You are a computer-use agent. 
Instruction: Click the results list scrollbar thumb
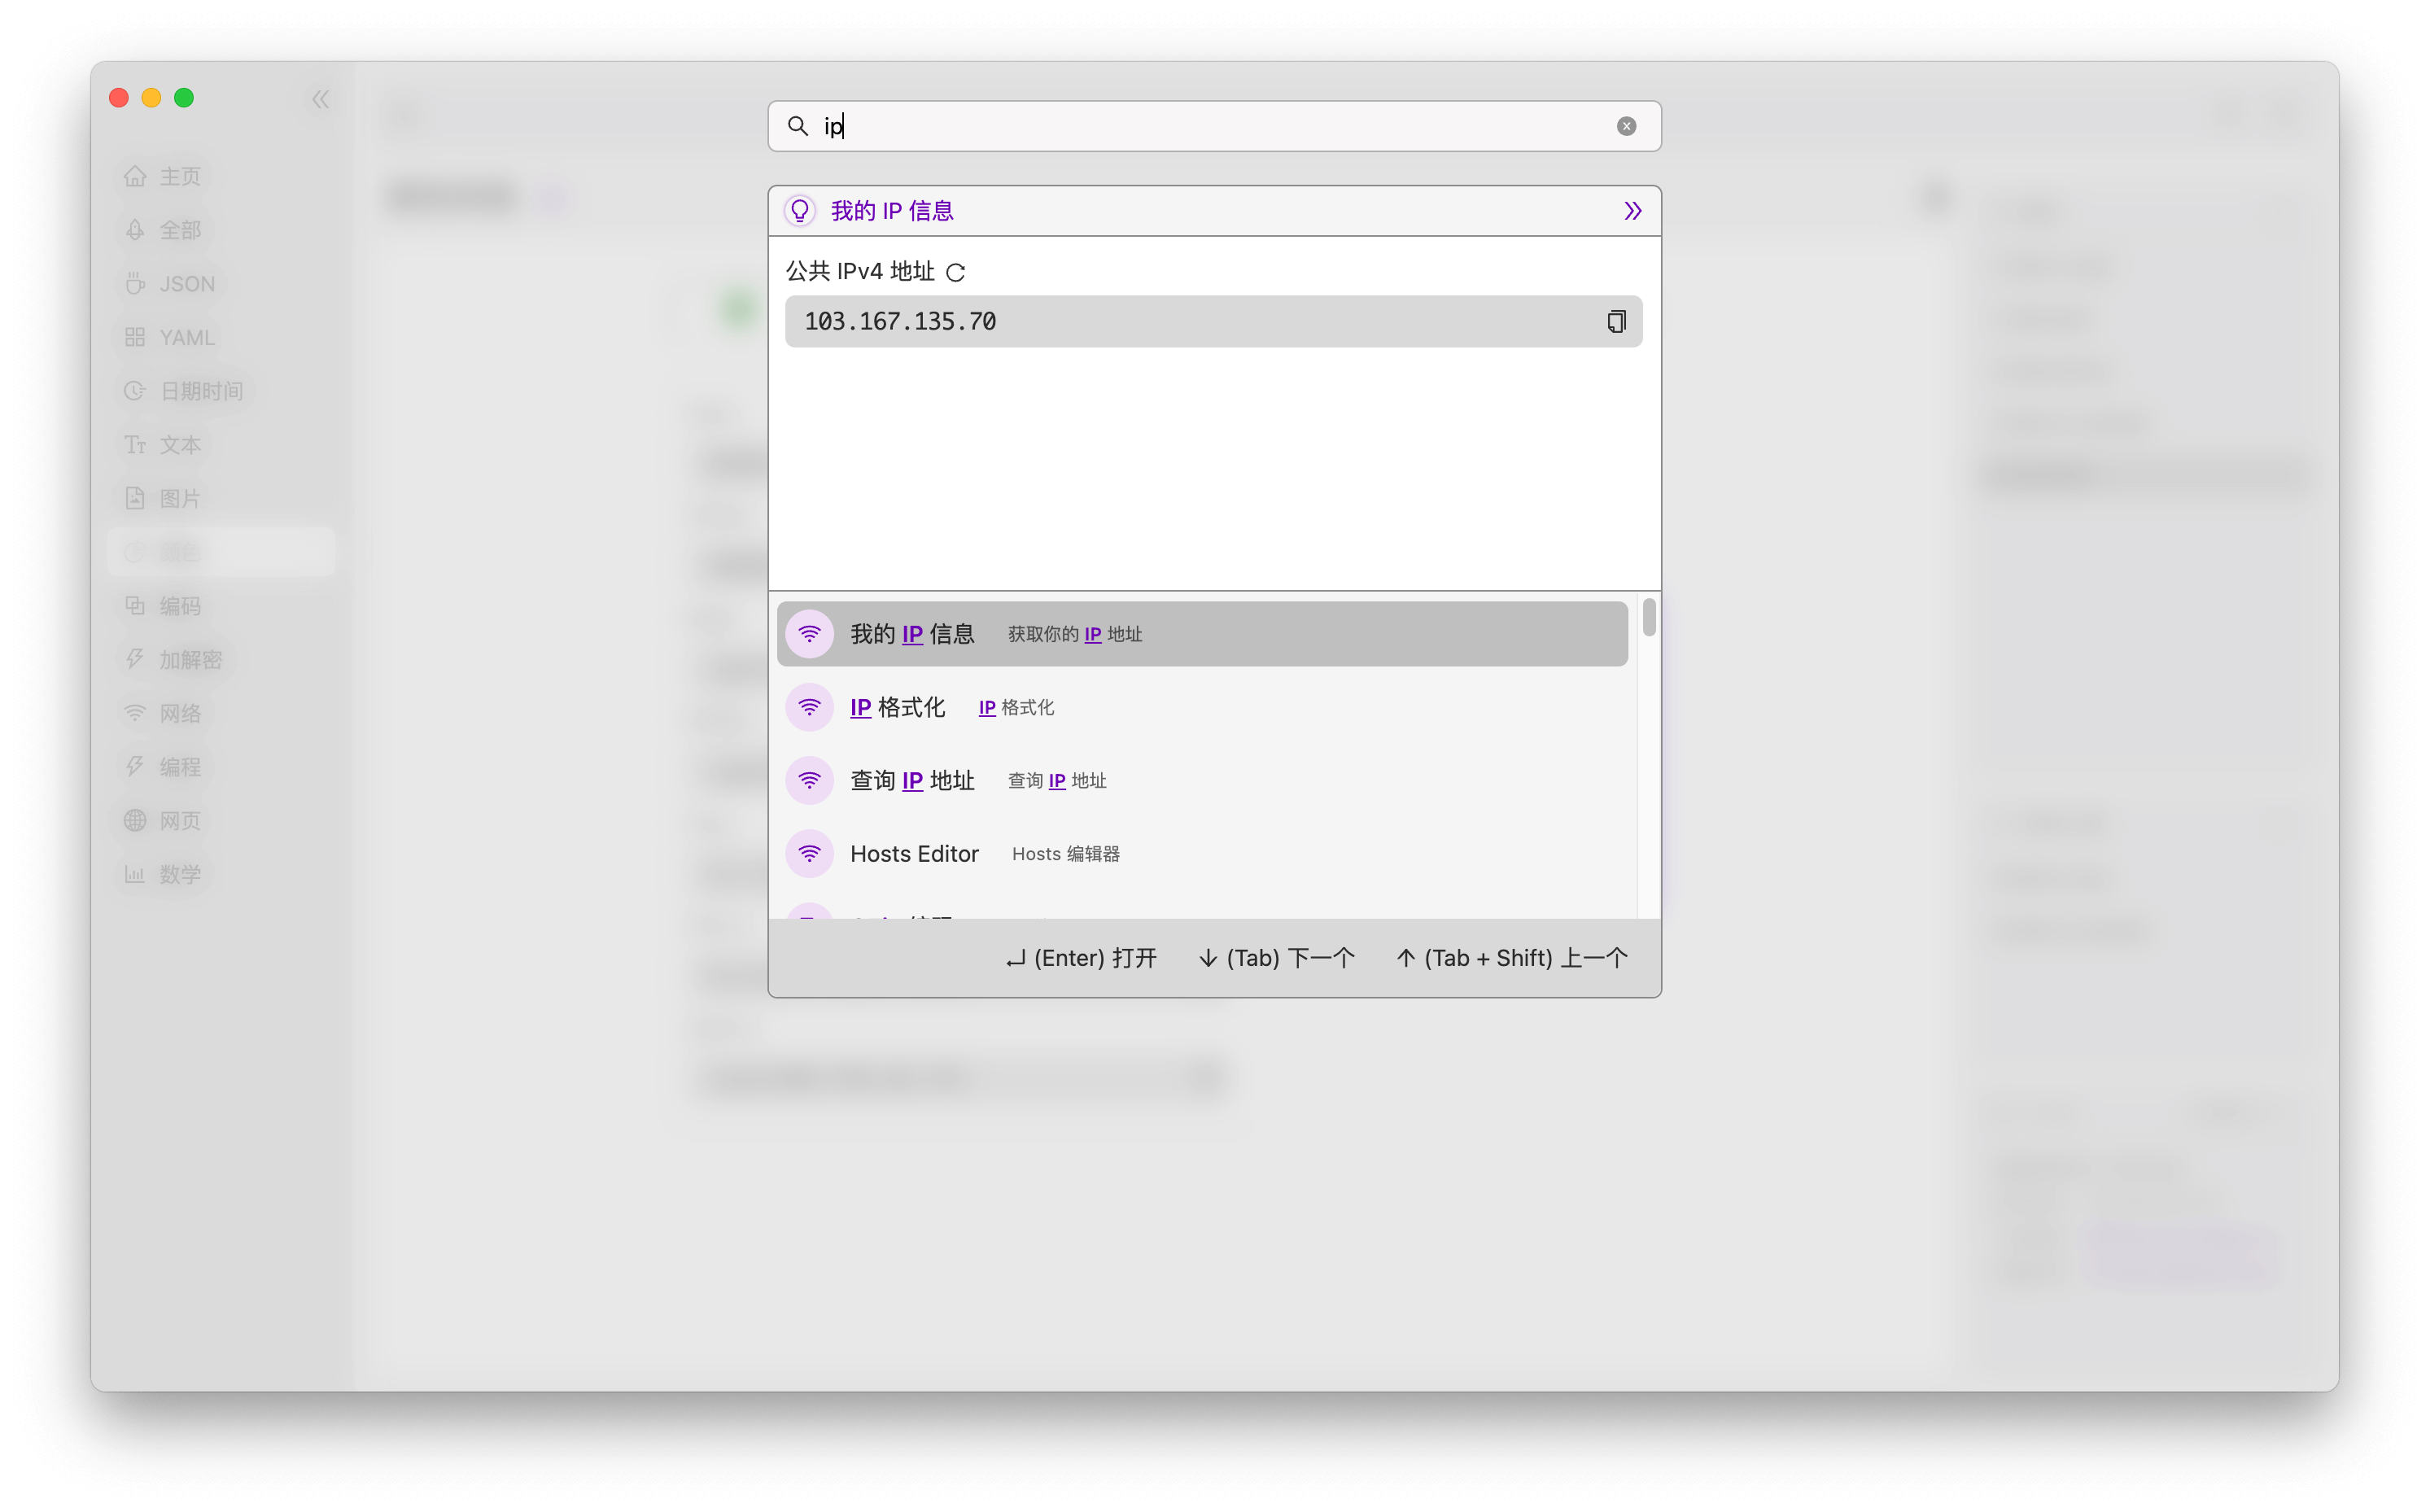1648,616
